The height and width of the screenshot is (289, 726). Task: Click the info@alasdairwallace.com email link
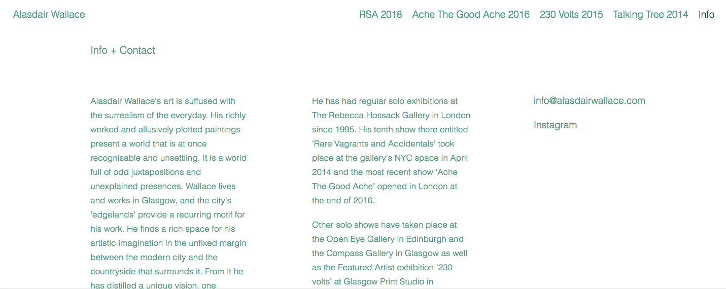point(589,101)
